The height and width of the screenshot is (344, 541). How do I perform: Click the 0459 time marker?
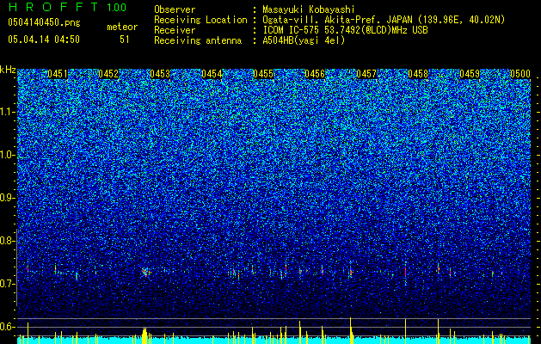click(x=470, y=74)
